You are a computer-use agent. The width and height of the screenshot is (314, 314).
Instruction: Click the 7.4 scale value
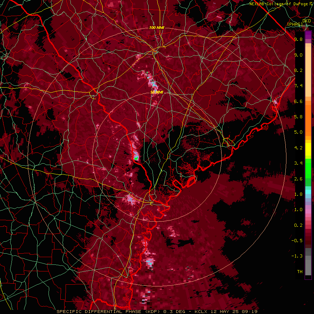point(298,86)
